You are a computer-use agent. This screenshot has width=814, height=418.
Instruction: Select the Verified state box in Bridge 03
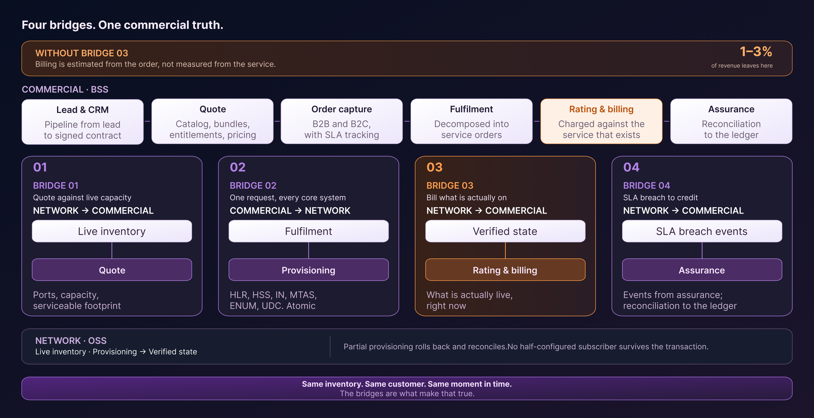(x=505, y=231)
